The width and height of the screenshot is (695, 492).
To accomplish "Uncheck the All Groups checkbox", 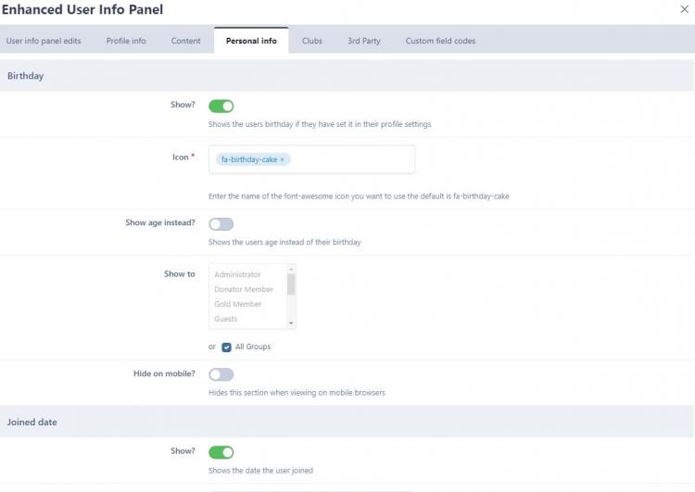I will 227,347.
